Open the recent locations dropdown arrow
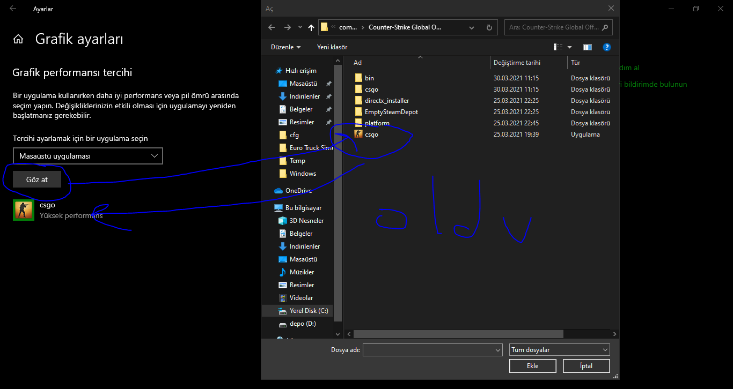733x389 pixels. 300,27
